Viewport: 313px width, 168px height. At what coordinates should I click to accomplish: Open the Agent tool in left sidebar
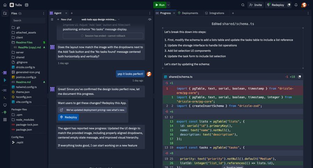pos(5,73)
